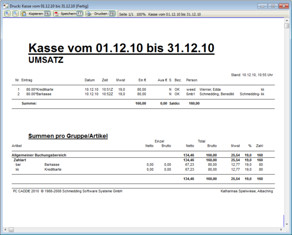This screenshot has width=292, height=235.
Task: Click the vertical scrollbar thumb
Action: pos(286,26)
